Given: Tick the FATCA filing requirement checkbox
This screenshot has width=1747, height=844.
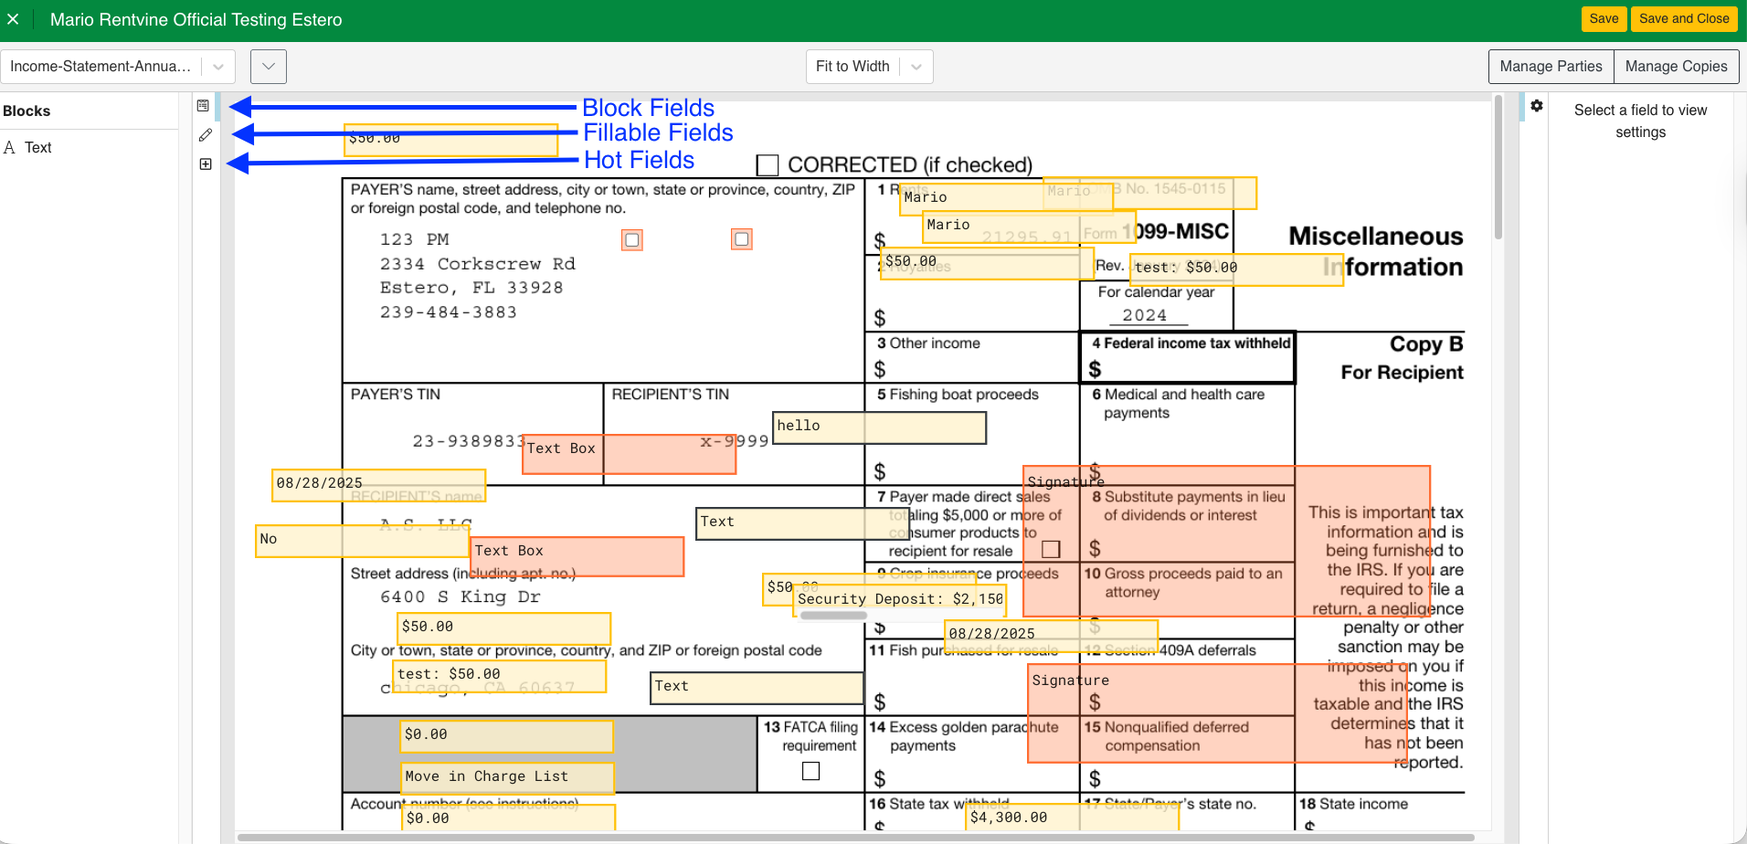Looking at the screenshot, I should tap(810, 772).
